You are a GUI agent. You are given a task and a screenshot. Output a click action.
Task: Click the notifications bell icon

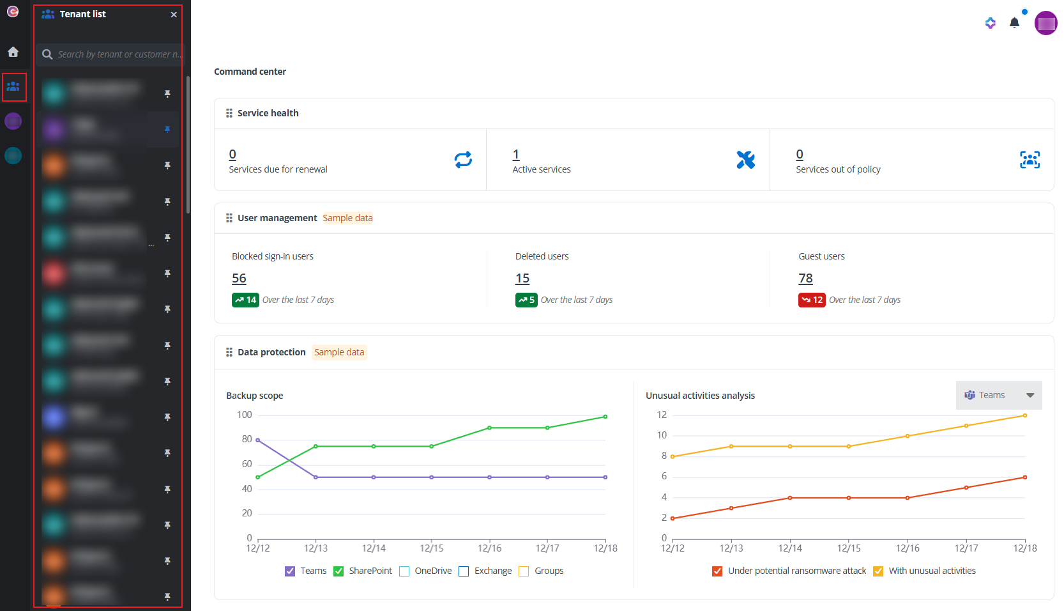(1014, 23)
